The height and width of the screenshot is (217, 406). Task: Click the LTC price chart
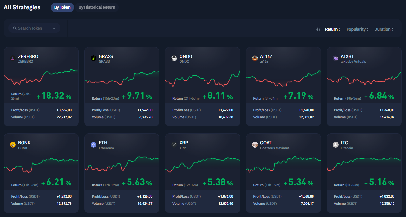364,164
